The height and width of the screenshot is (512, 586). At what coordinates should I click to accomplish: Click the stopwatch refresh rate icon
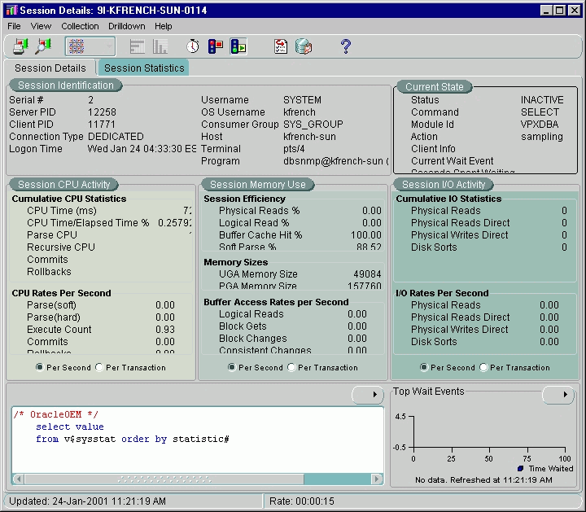coord(193,46)
